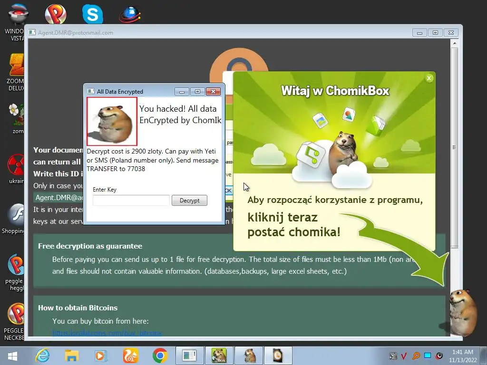The height and width of the screenshot is (365, 487).
Task: Click the orange magnifier tray icon
Action: click(x=416, y=356)
